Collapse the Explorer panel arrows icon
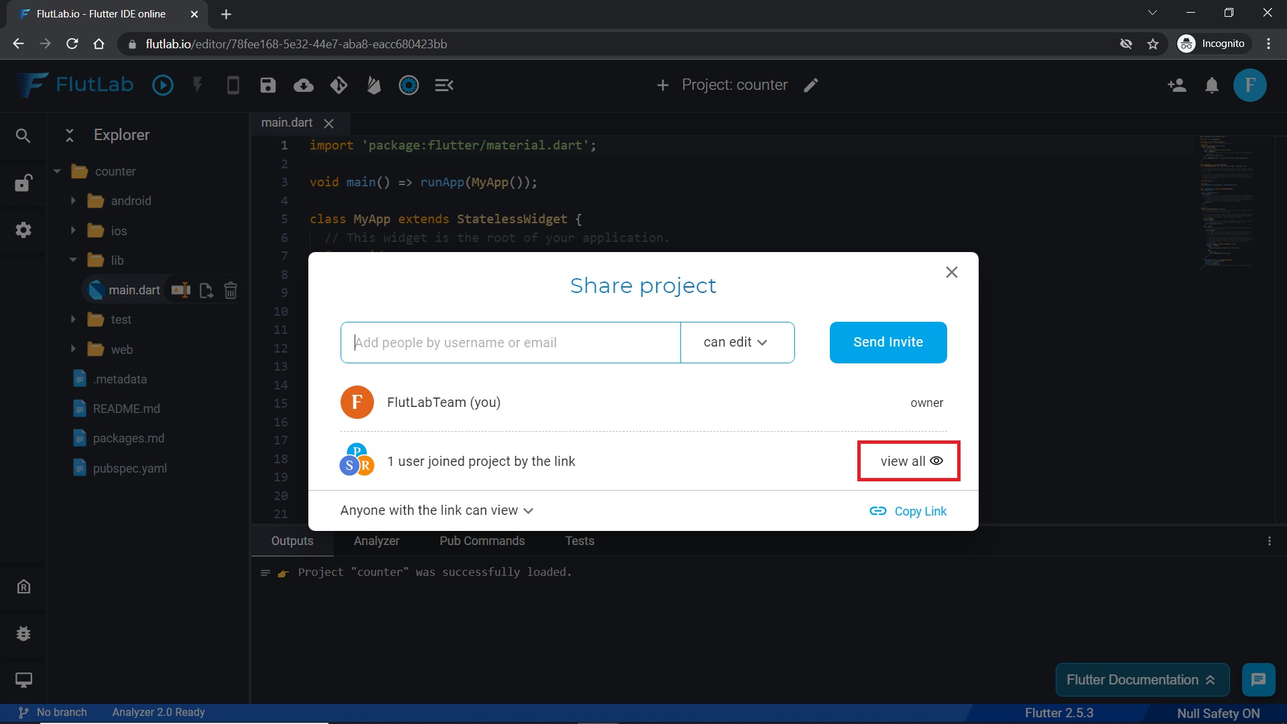This screenshot has width=1287, height=724. 69,135
